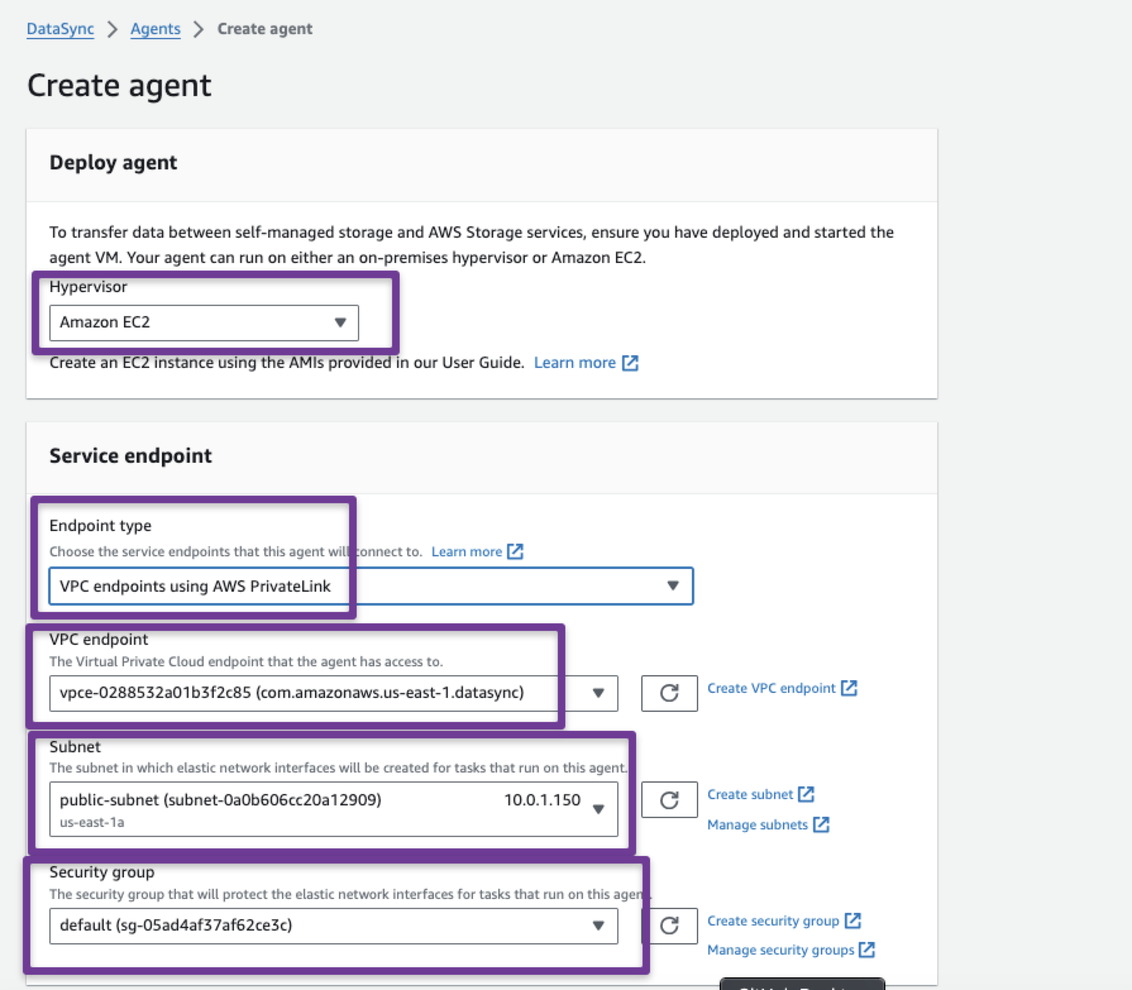
Task: Click the external-link icon beside Manage subnets
Action: 822,824
